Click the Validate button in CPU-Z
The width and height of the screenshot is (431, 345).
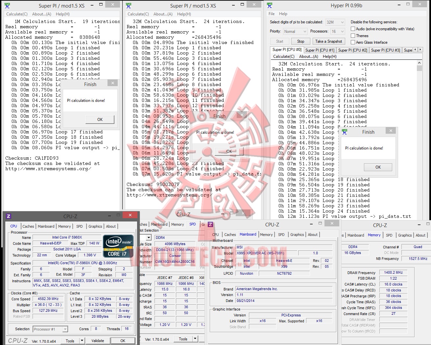pyautogui.click(x=98, y=341)
